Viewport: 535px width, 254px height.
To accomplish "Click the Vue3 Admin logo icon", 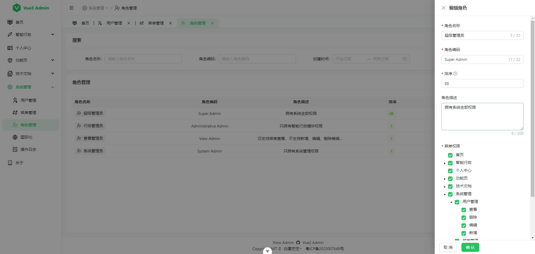I will [17, 8].
